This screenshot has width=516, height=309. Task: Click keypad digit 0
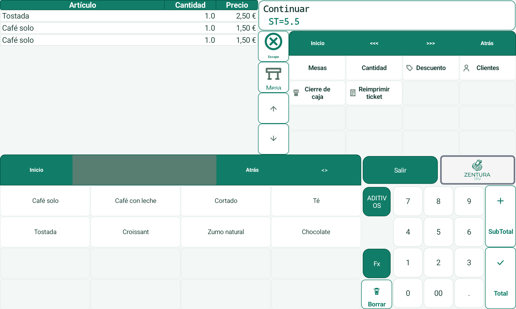pyautogui.click(x=408, y=293)
